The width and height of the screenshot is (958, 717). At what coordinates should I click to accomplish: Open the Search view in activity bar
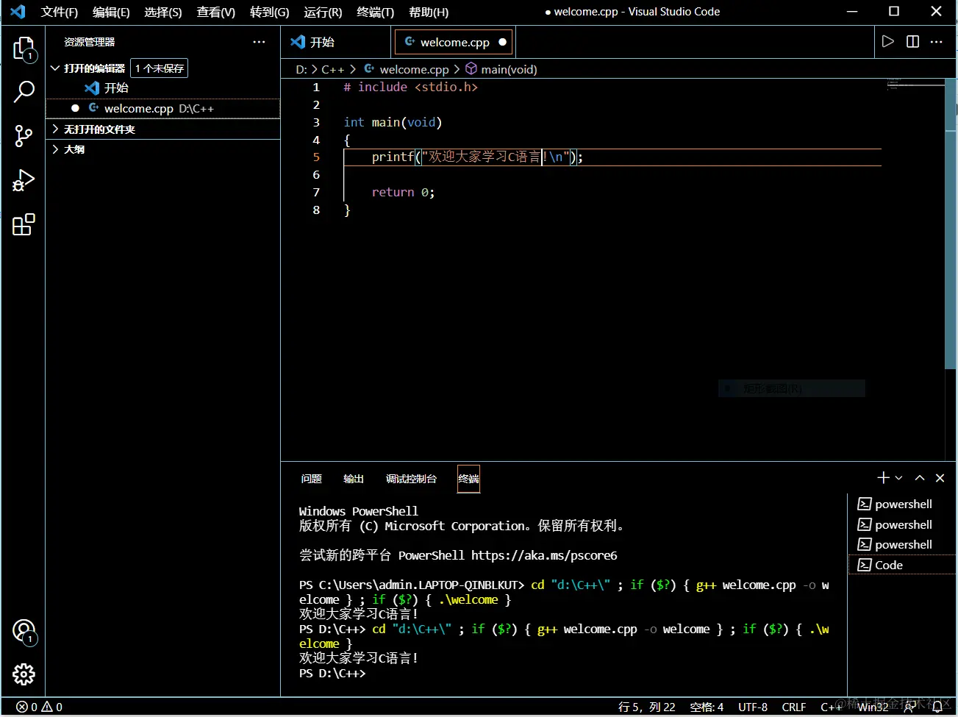(24, 92)
